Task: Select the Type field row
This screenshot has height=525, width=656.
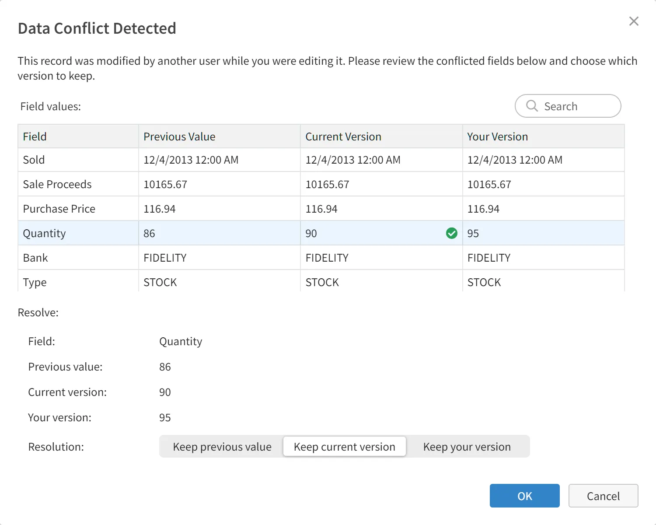Action: pos(35,282)
